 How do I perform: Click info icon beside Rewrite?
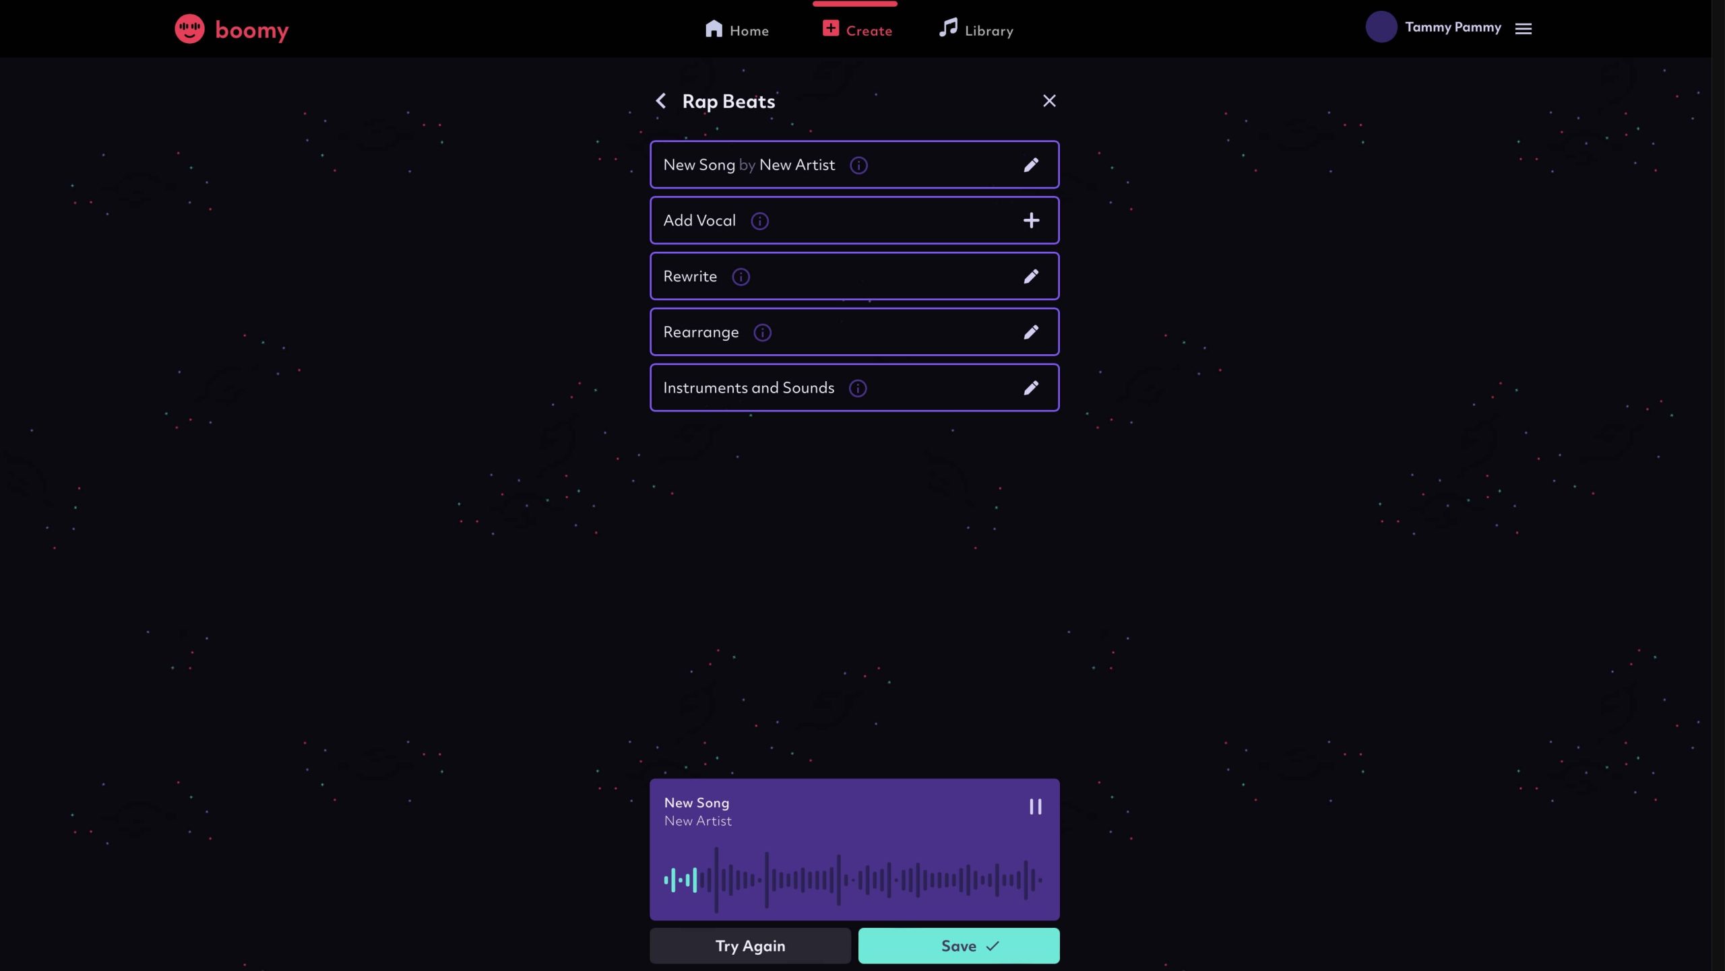click(x=741, y=277)
